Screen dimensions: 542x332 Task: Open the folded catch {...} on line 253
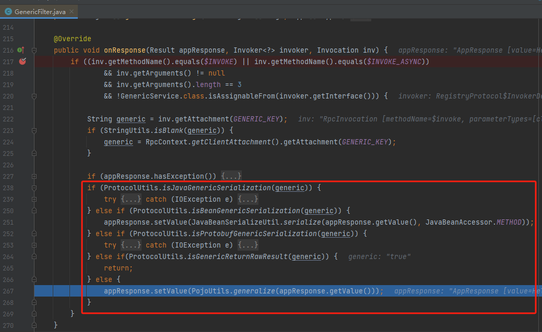tap(248, 245)
